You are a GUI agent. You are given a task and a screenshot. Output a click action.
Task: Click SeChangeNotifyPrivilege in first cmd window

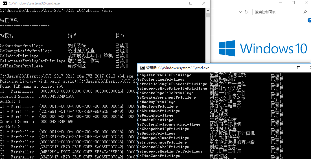coord(26,51)
